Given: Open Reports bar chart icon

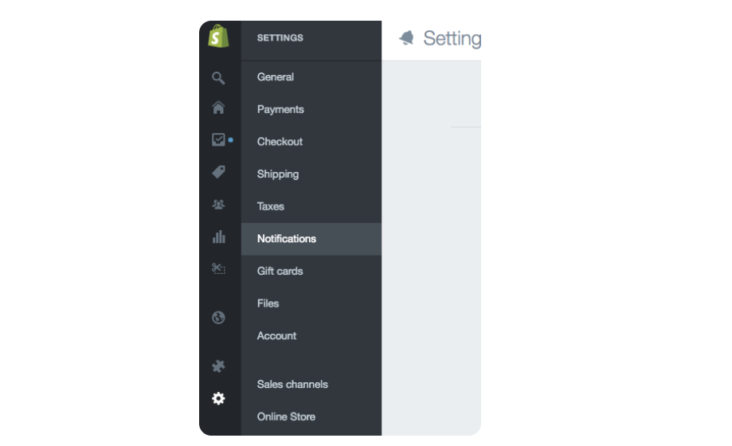Looking at the screenshot, I should 218,237.
